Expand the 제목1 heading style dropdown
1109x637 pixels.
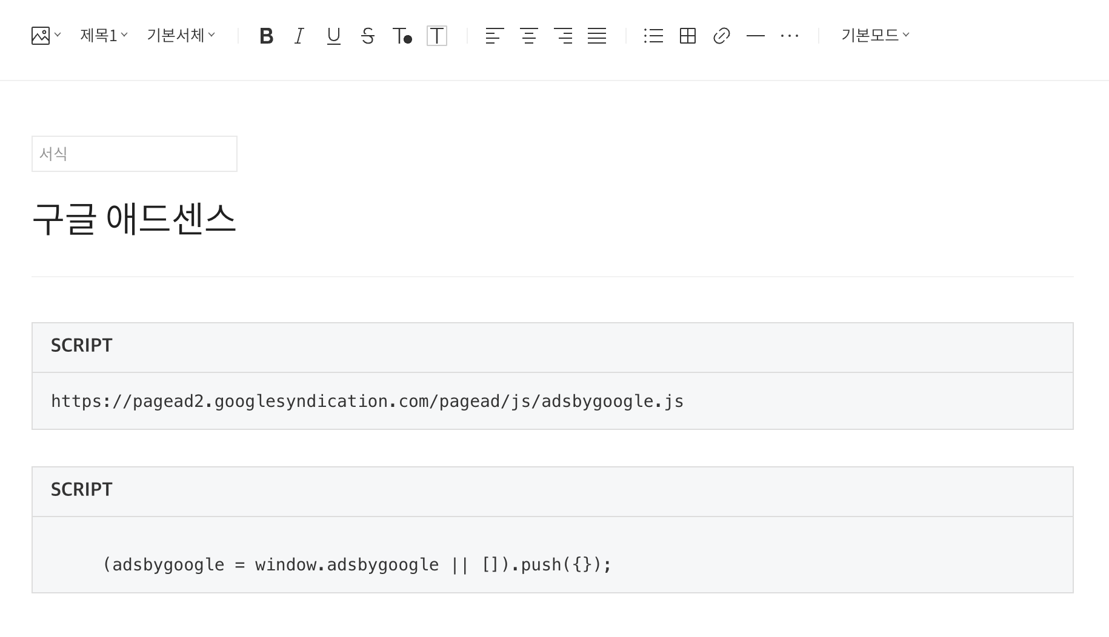click(104, 35)
